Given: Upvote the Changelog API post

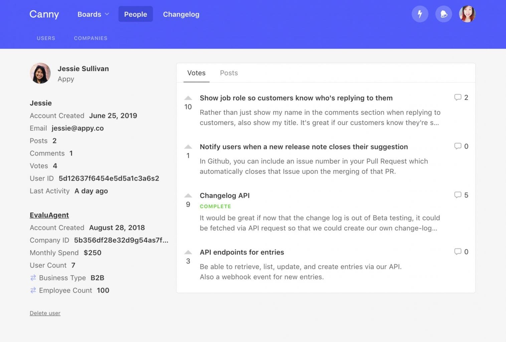Looking at the screenshot, I should click(x=188, y=195).
